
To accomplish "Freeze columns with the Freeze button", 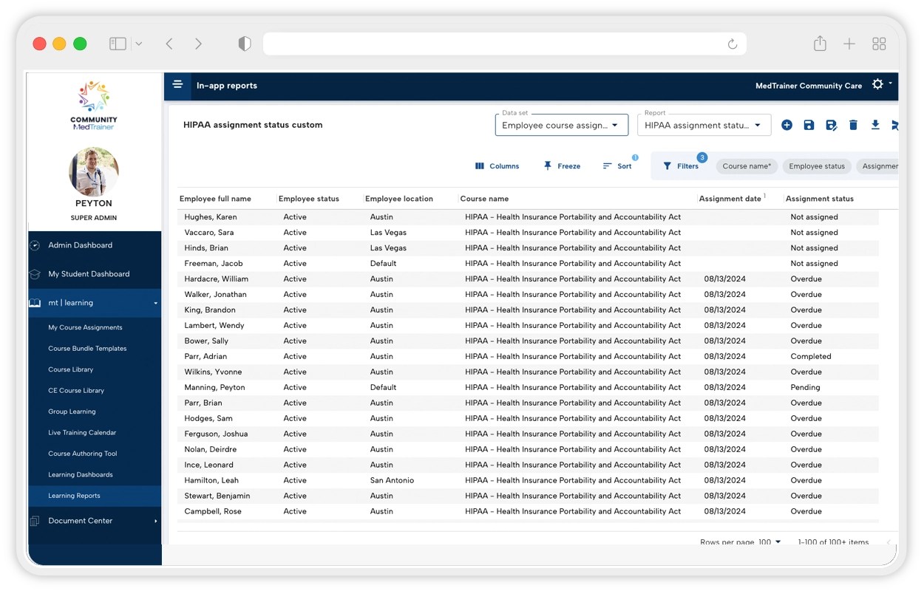I will [562, 166].
